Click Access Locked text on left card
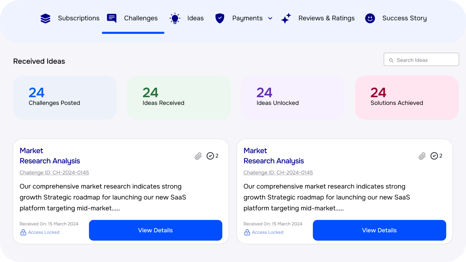This screenshot has width=466, height=262. pyautogui.click(x=44, y=232)
